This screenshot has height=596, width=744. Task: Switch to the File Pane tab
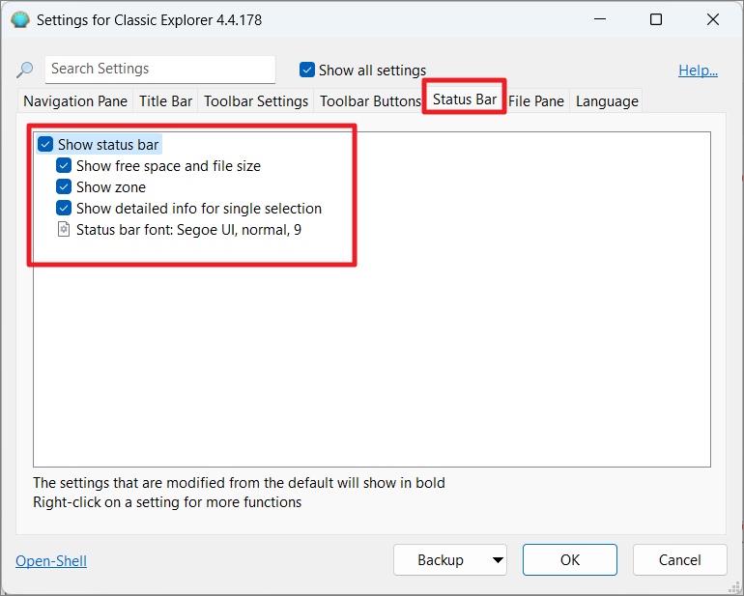[536, 101]
